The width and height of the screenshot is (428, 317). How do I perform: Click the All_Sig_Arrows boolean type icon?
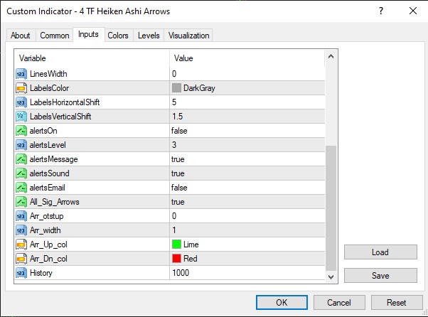click(21, 202)
